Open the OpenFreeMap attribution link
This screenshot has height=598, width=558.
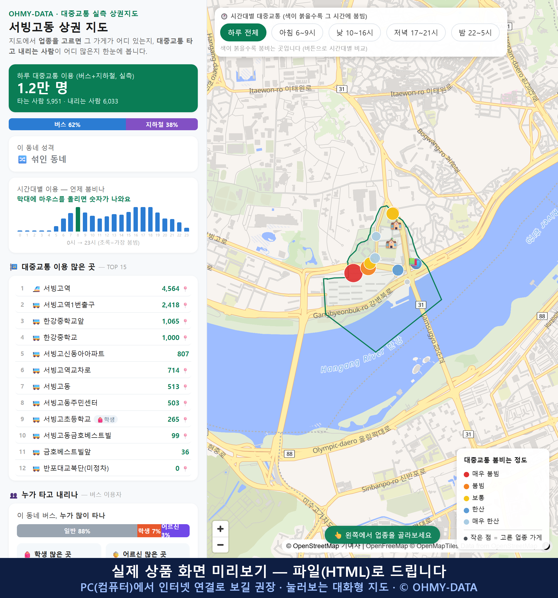tap(387, 546)
